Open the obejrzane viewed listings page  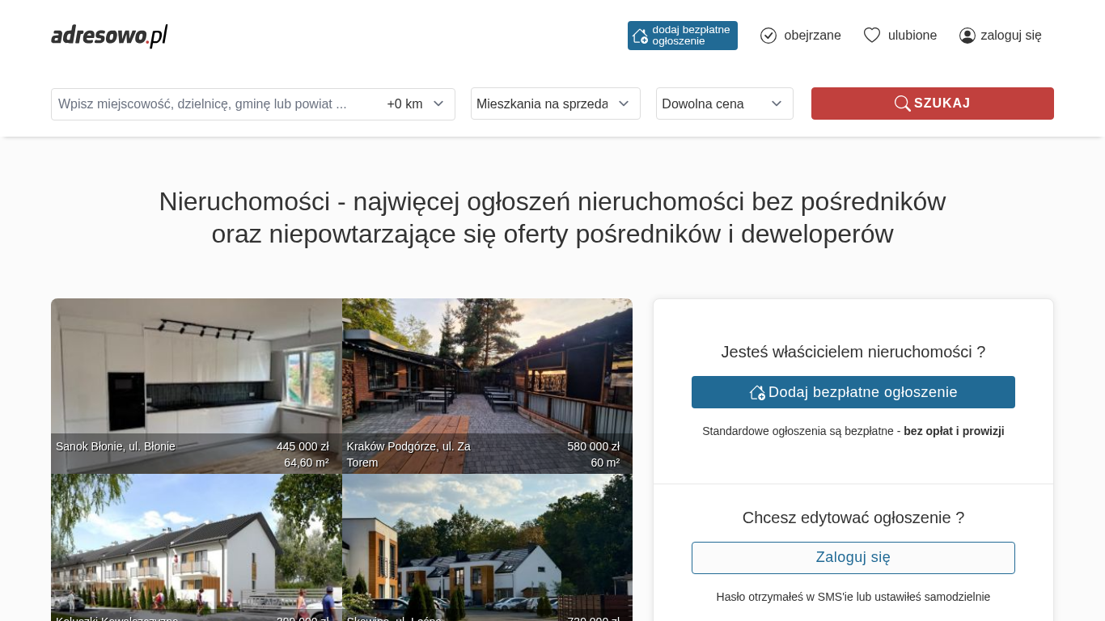click(x=811, y=36)
